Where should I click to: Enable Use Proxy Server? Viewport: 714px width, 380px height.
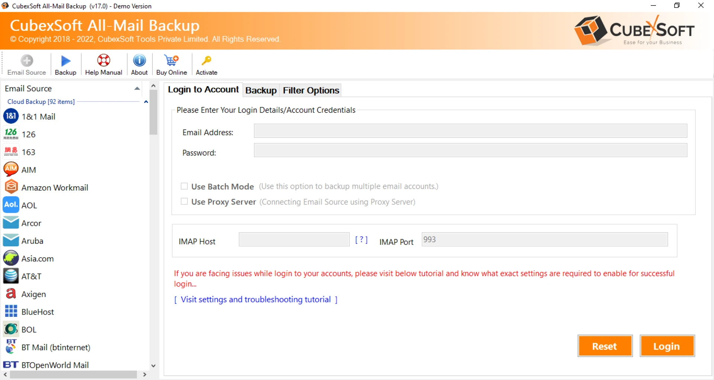click(x=184, y=201)
